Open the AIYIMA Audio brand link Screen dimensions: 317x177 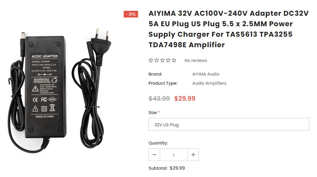tap(206, 74)
